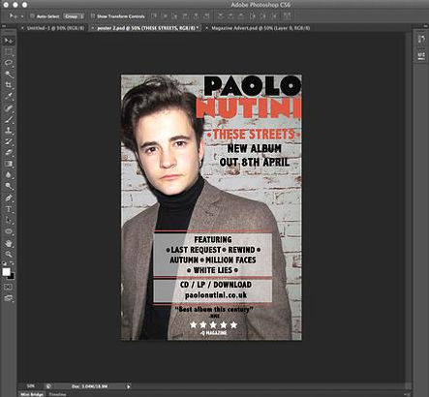This screenshot has height=397, width=429.
Task: Select the Zoom tool
Action: click(9, 254)
